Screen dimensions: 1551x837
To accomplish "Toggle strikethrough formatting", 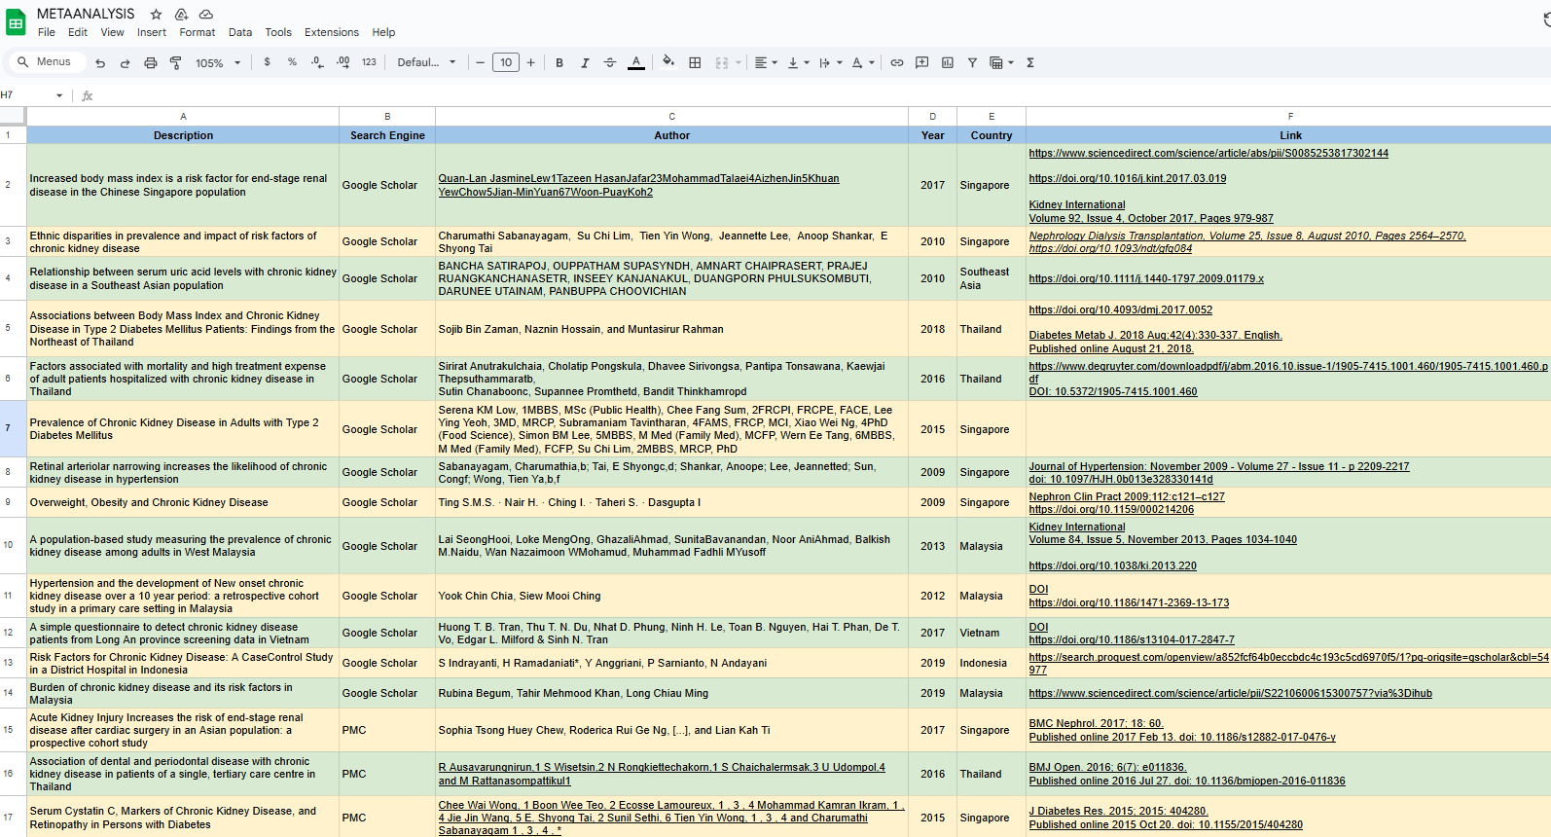I will point(610,62).
